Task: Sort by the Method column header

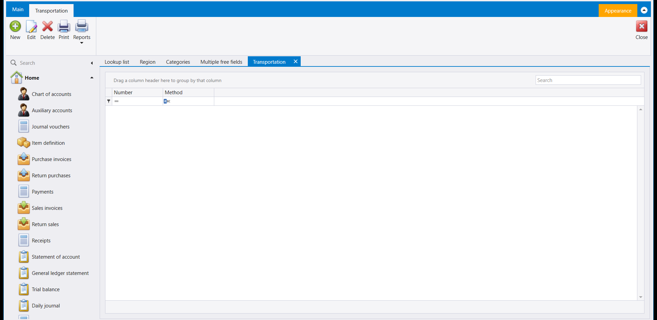Action: tap(188, 93)
